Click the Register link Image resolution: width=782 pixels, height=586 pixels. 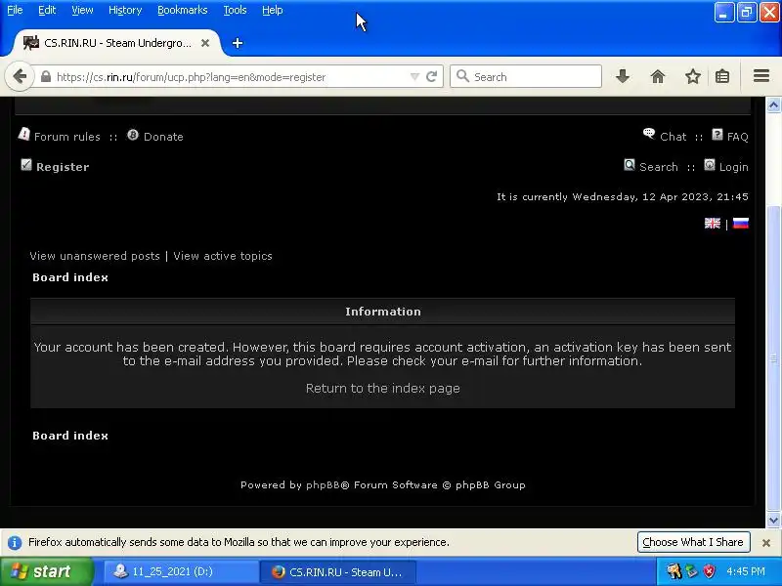(x=63, y=167)
